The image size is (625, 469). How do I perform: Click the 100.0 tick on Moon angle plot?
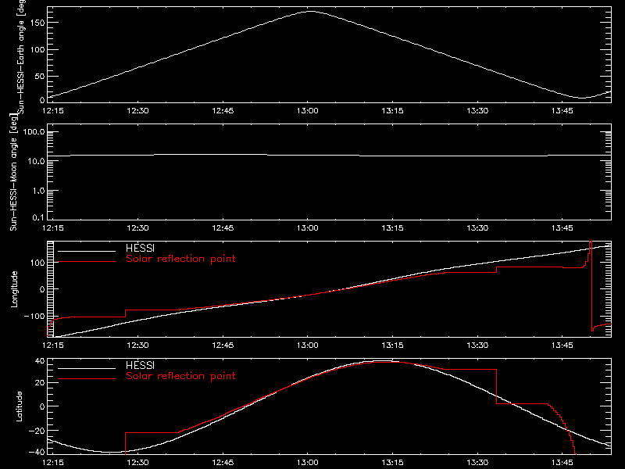click(x=34, y=132)
